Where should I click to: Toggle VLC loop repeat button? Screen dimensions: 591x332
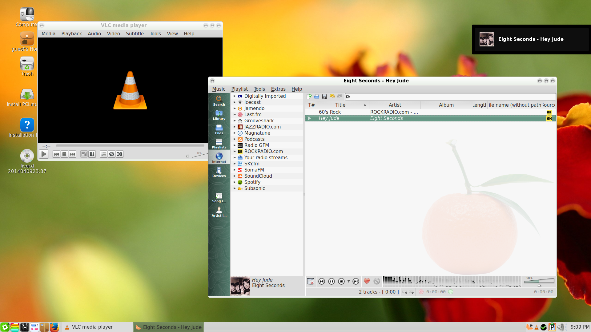click(x=112, y=154)
